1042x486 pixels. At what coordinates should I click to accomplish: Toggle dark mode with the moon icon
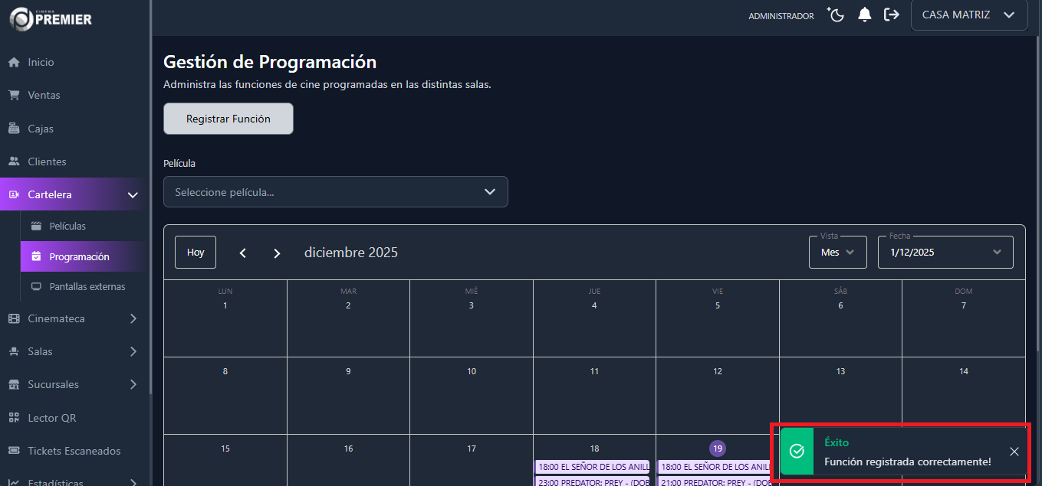835,15
